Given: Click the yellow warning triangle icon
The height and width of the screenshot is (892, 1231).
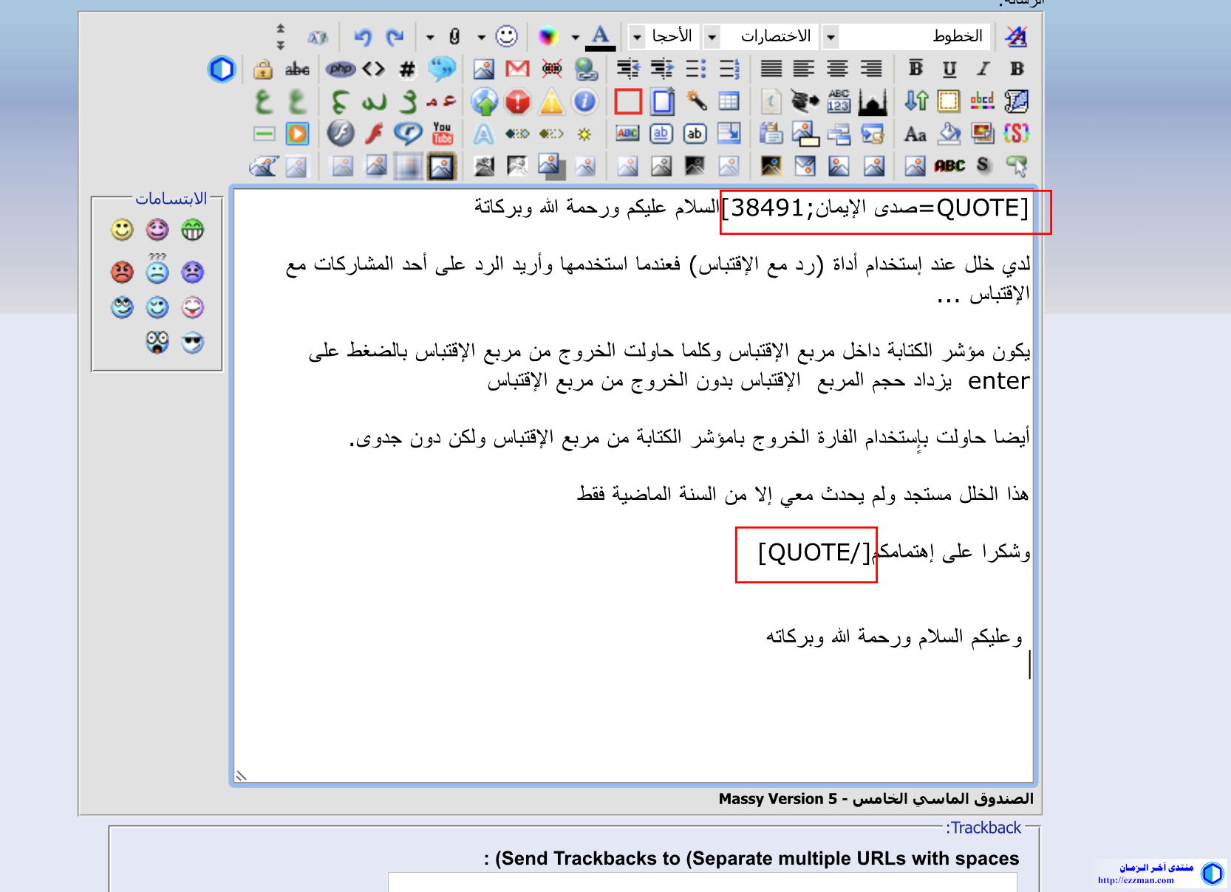Looking at the screenshot, I should pos(551,102).
